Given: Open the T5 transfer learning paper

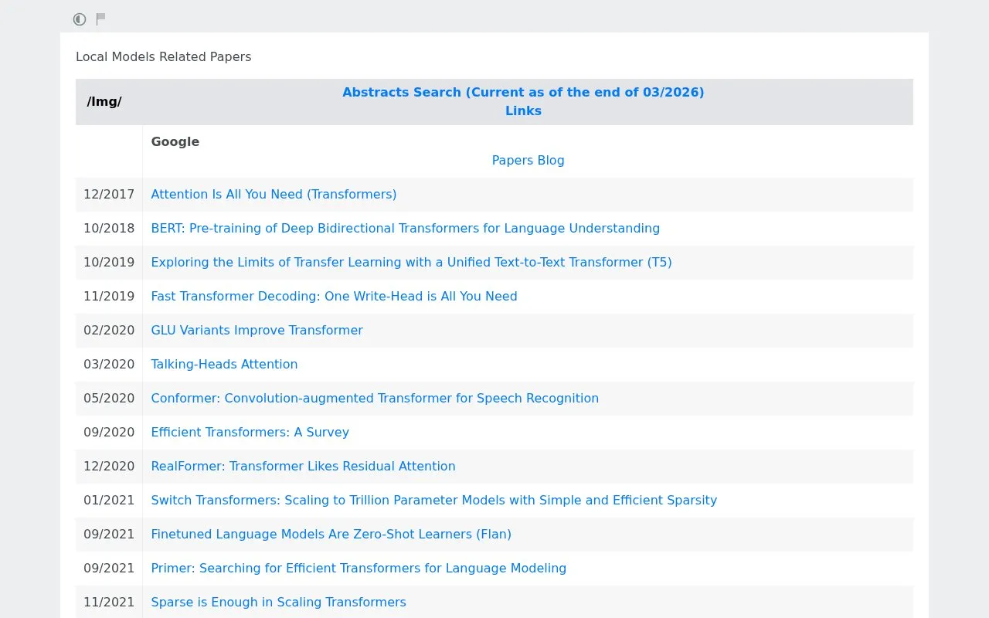Looking at the screenshot, I should point(411,262).
